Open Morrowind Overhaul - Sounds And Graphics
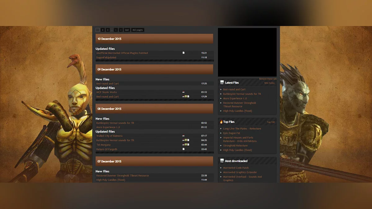 [242, 178]
